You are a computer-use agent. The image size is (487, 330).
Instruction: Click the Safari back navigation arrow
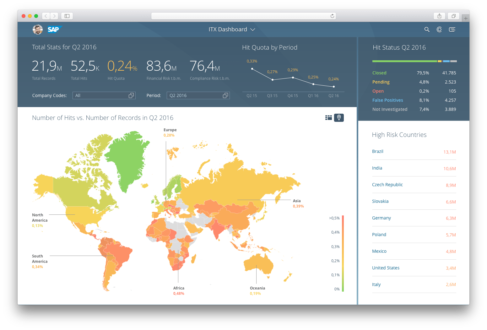pyautogui.click(x=46, y=16)
